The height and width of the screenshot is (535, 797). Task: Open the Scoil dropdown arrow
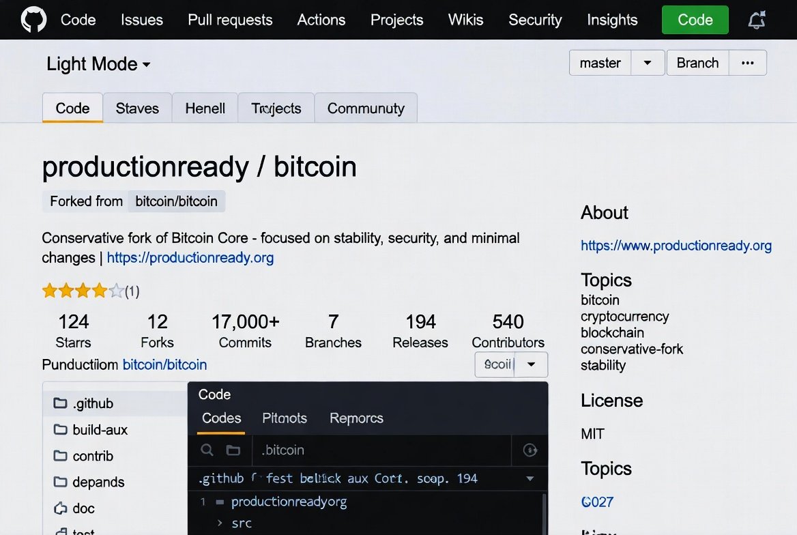coord(531,364)
